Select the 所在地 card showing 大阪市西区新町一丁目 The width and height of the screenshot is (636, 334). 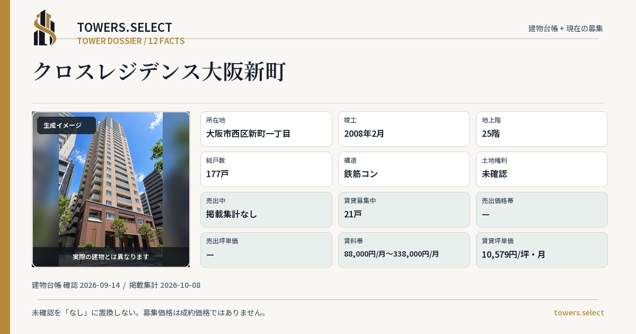click(266, 129)
